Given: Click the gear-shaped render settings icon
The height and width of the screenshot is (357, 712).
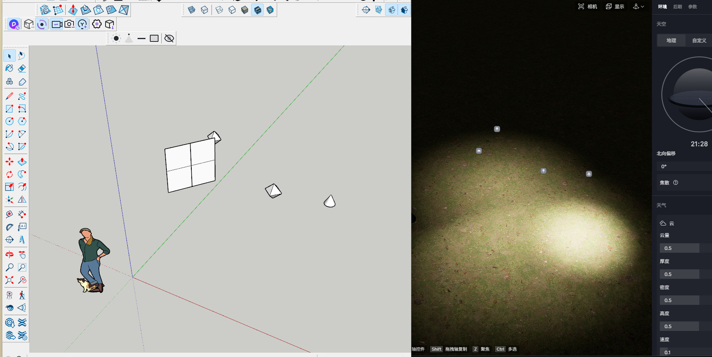Looking at the screenshot, I should tap(96, 24).
